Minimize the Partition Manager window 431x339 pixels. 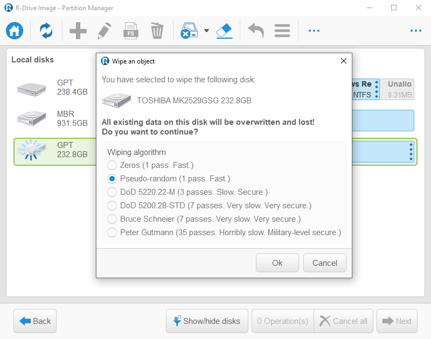point(370,8)
